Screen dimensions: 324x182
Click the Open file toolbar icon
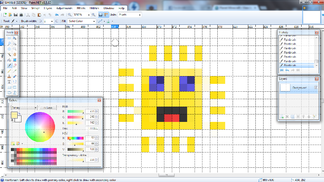pyautogui.click(x=10, y=15)
